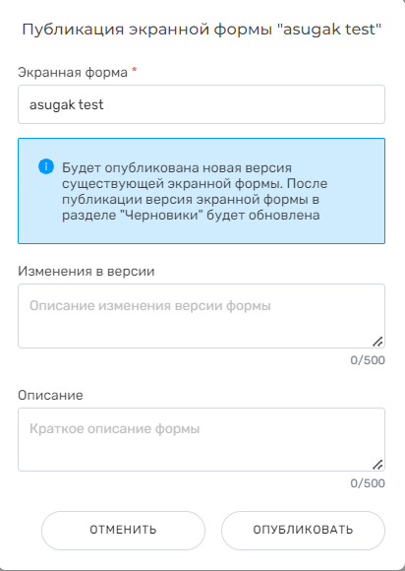405x571 pixels.
Task: Click the 0/500 counter under version changes
Action: pyautogui.click(x=368, y=360)
